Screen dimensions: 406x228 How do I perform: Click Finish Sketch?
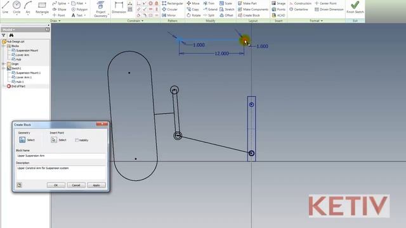[x=355, y=8]
